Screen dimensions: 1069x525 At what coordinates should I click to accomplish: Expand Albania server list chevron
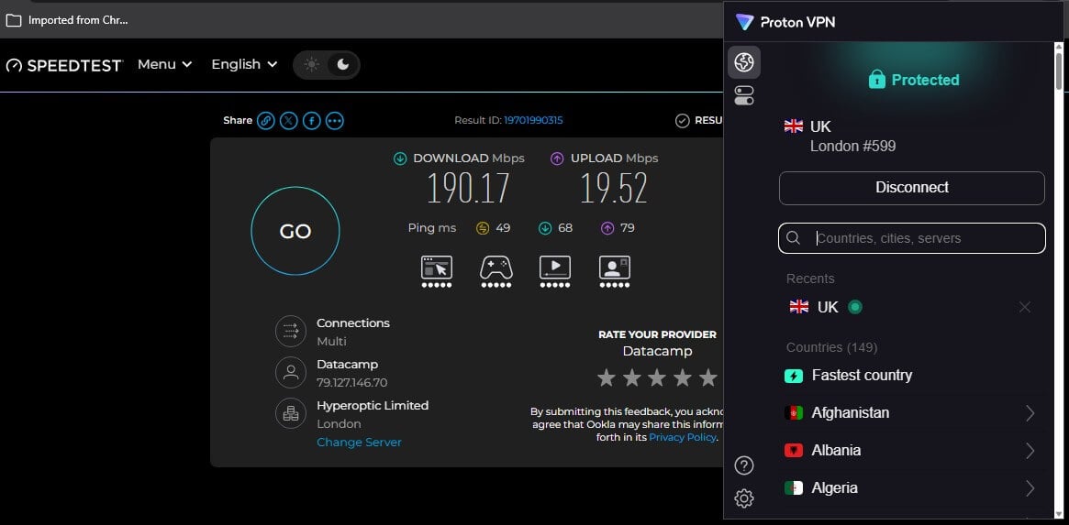[x=1030, y=451]
